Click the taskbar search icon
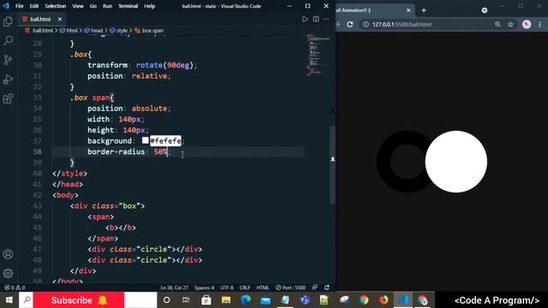Viewport: 548px width, 308px height. [27, 300]
